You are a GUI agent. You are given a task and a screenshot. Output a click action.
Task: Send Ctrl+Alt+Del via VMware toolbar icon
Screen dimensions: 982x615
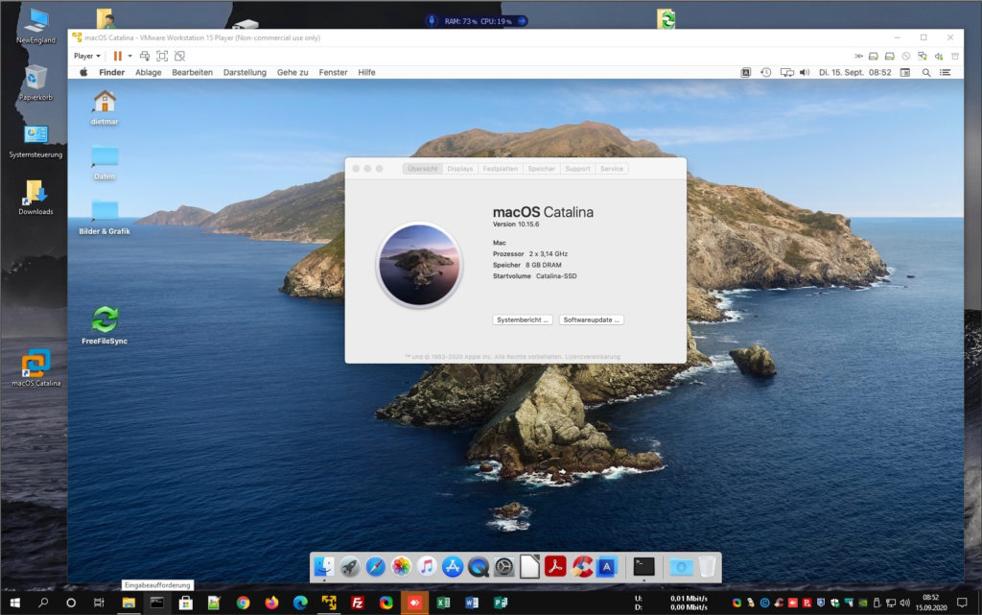(x=145, y=56)
